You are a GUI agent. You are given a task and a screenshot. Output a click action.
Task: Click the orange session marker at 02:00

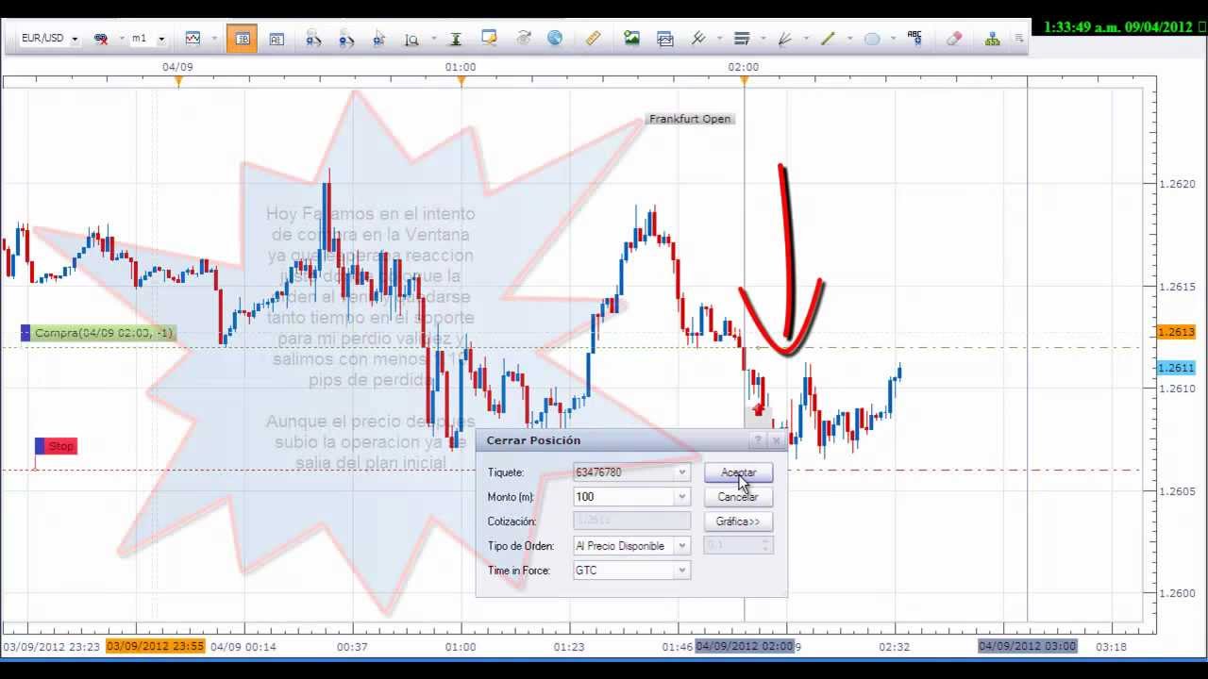point(744,81)
